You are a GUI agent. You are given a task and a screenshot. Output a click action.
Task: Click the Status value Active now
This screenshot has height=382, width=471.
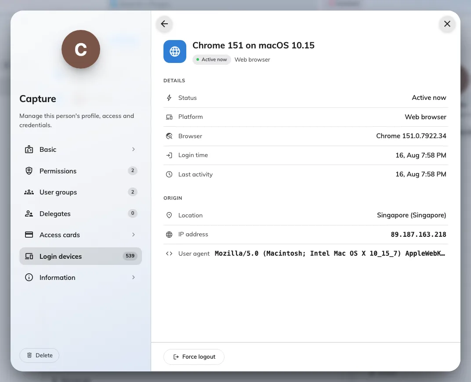(x=429, y=98)
